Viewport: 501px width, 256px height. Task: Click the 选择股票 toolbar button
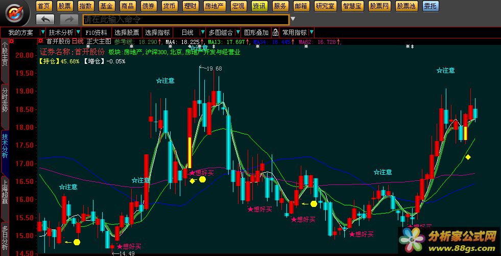tap(127, 32)
